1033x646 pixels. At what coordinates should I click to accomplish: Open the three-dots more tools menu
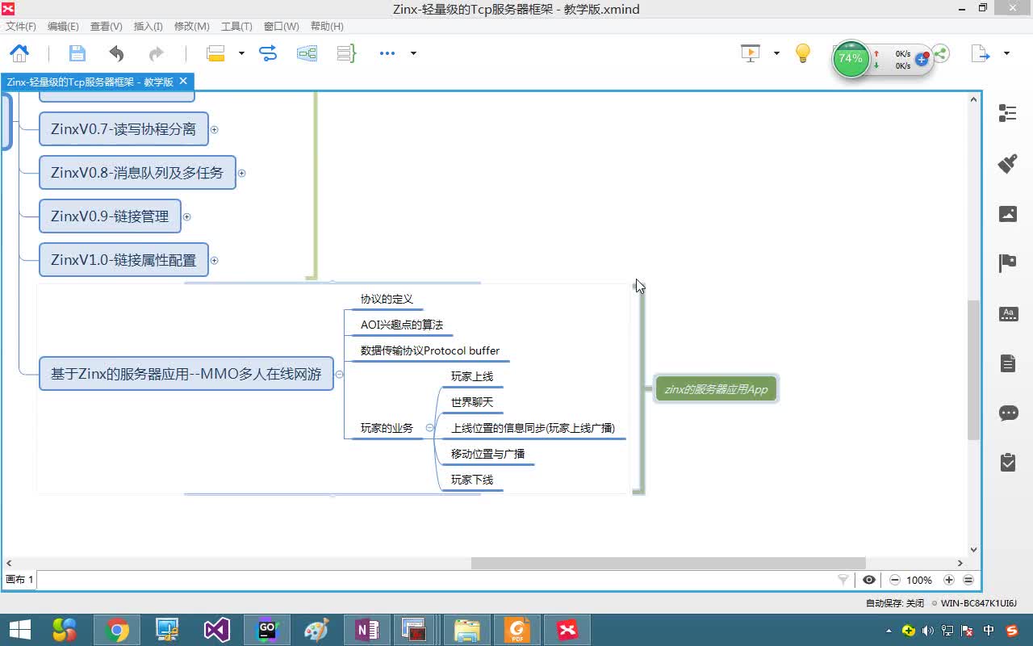[387, 53]
